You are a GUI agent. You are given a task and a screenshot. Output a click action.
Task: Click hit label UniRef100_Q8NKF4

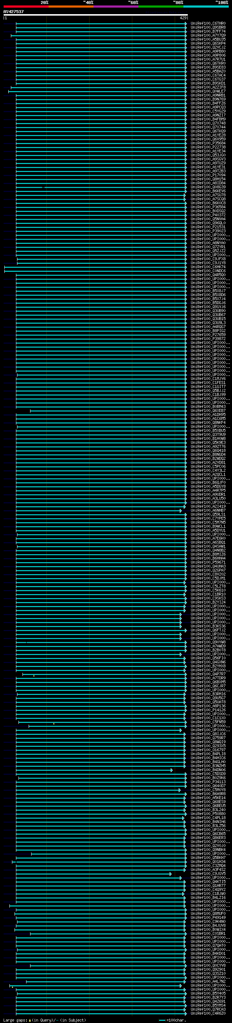pyautogui.click(x=208, y=422)
